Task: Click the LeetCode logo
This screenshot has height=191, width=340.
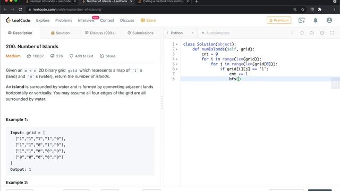Action: pyautogui.click(x=18, y=20)
